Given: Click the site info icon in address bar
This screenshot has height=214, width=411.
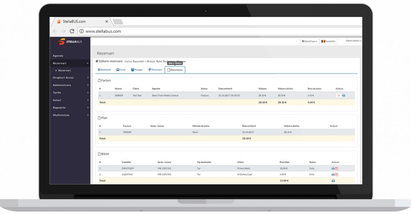Looking at the screenshot, I should click(81, 31).
